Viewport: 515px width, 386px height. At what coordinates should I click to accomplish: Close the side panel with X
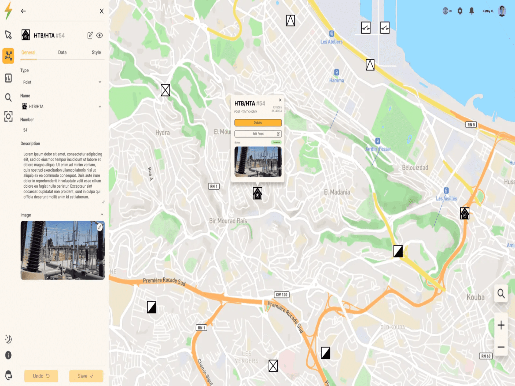pyautogui.click(x=102, y=11)
